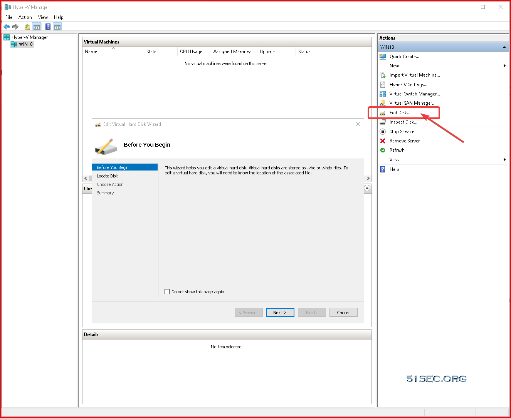Image resolution: width=511 pixels, height=418 pixels.
Task: Click the Forward arrow toolbar icon
Action: coord(15,27)
